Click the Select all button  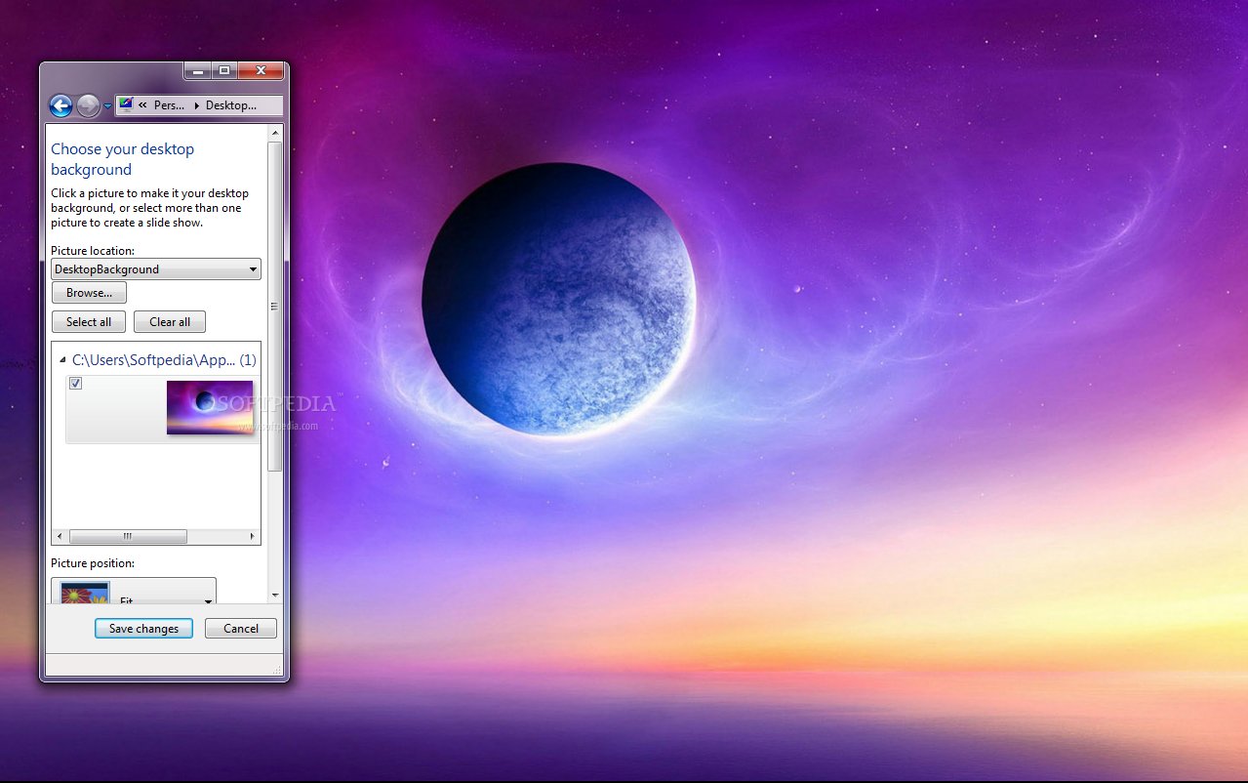[x=89, y=322]
